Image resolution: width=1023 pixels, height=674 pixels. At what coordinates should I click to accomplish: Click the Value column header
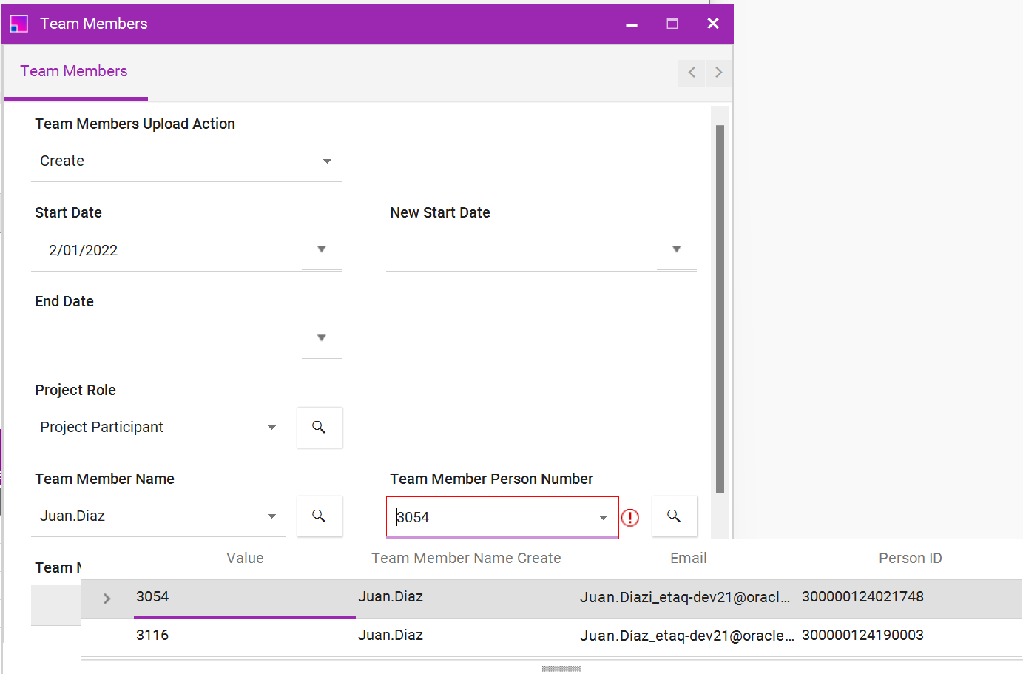pyautogui.click(x=245, y=558)
